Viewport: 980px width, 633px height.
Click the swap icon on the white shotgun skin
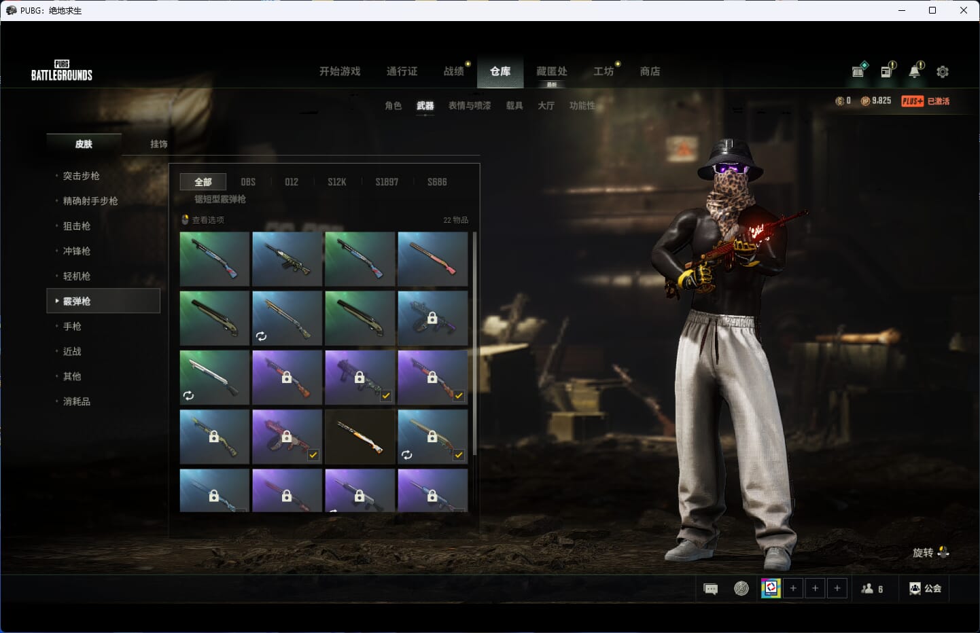click(189, 395)
